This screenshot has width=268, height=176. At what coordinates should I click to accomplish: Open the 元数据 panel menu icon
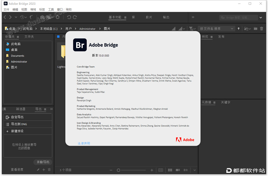(214, 103)
